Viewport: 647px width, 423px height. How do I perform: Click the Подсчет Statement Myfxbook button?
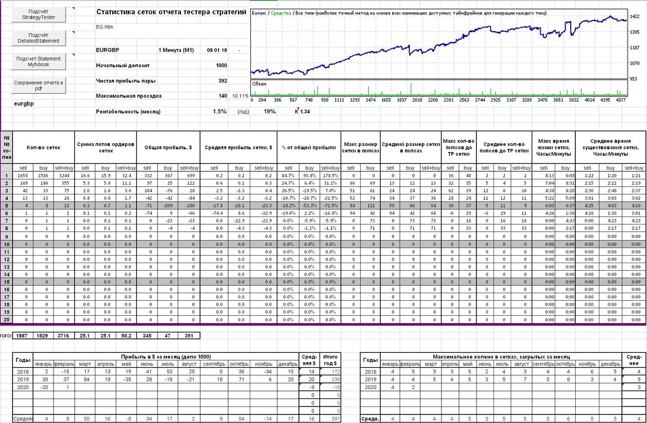[39, 62]
